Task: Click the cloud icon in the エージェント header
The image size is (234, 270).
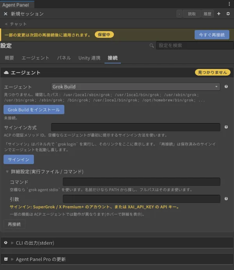Action: (x=6, y=72)
